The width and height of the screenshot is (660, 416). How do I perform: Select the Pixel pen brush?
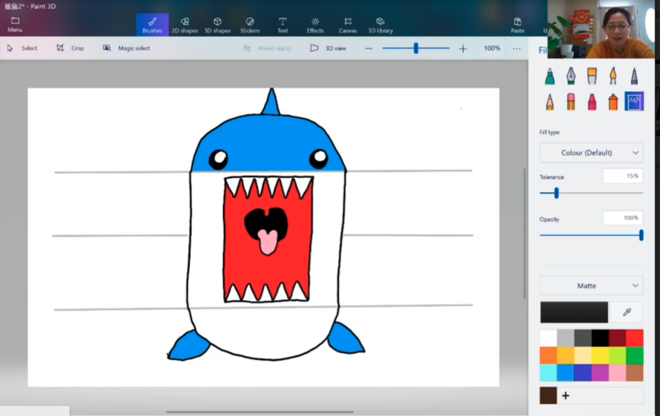634,76
